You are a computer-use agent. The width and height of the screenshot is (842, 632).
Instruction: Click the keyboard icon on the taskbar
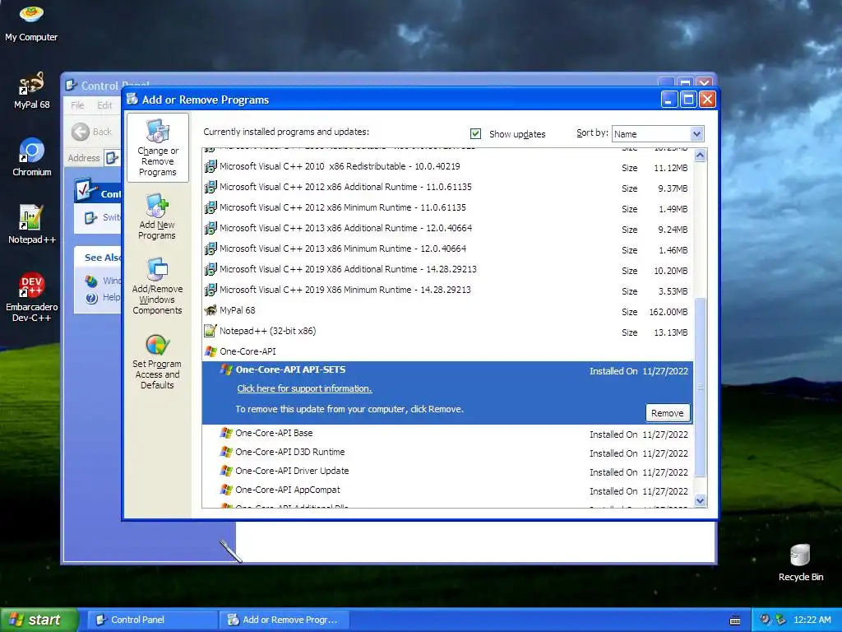point(735,620)
